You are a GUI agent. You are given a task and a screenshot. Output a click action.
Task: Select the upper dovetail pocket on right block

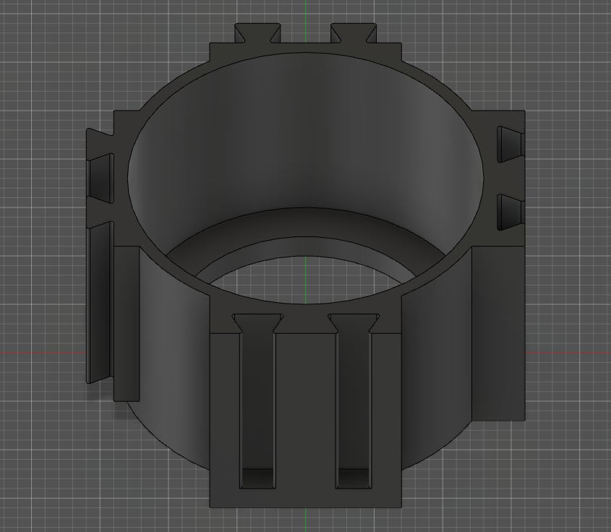(x=509, y=144)
